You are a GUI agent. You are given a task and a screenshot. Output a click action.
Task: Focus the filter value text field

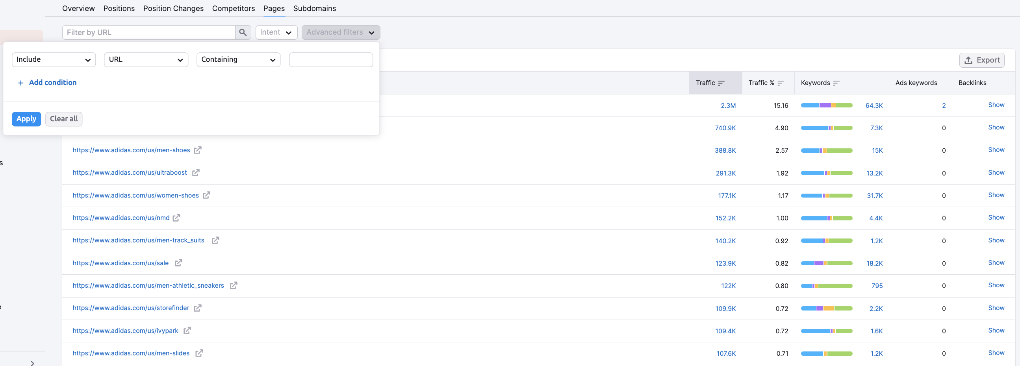[331, 60]
